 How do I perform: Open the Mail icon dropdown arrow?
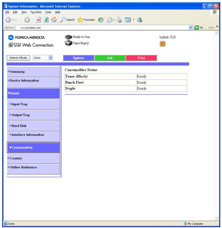click(x=114, y=20)
